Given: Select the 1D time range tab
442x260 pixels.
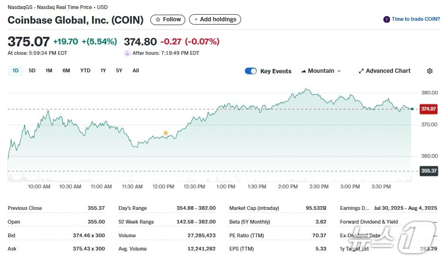Looking at the screenshot, I should (x=16, y=71).
